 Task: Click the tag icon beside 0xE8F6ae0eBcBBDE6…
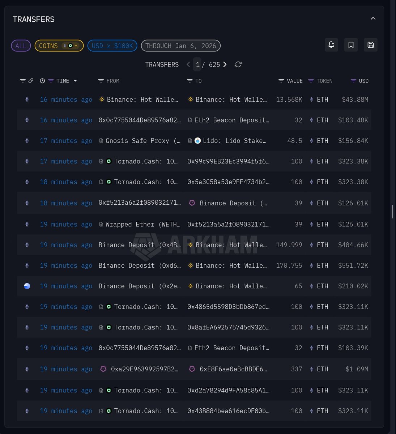coord(192,369)
